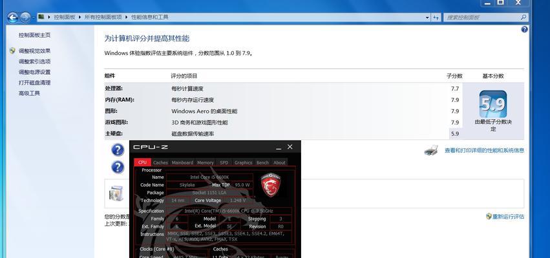Click the 5.9 base score badge
This screenshot has width=550, height=258.
[493, 104]
